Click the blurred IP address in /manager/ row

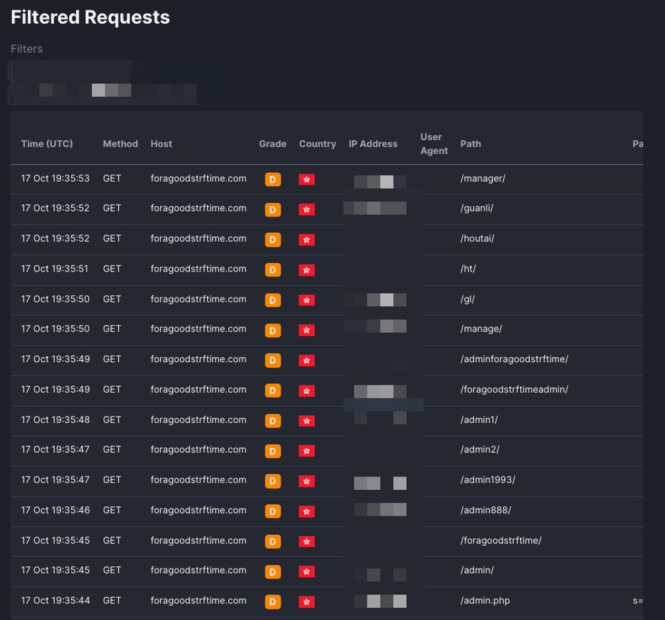pyautogui.click(x=380, y=182)
